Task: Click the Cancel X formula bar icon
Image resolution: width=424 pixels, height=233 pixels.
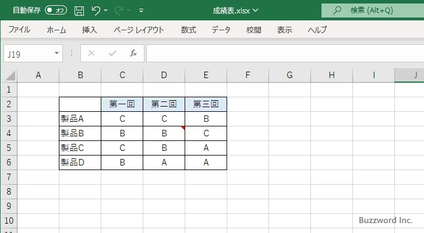Action: point(91,53)
